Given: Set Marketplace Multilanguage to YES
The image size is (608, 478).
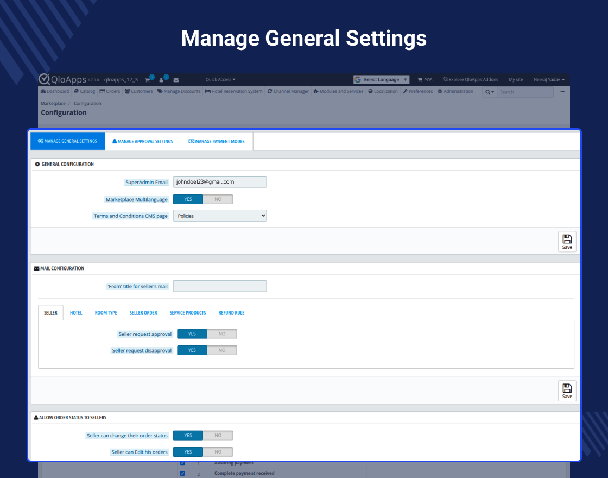Looking at the screenshot, I should (x=188, y=199).
